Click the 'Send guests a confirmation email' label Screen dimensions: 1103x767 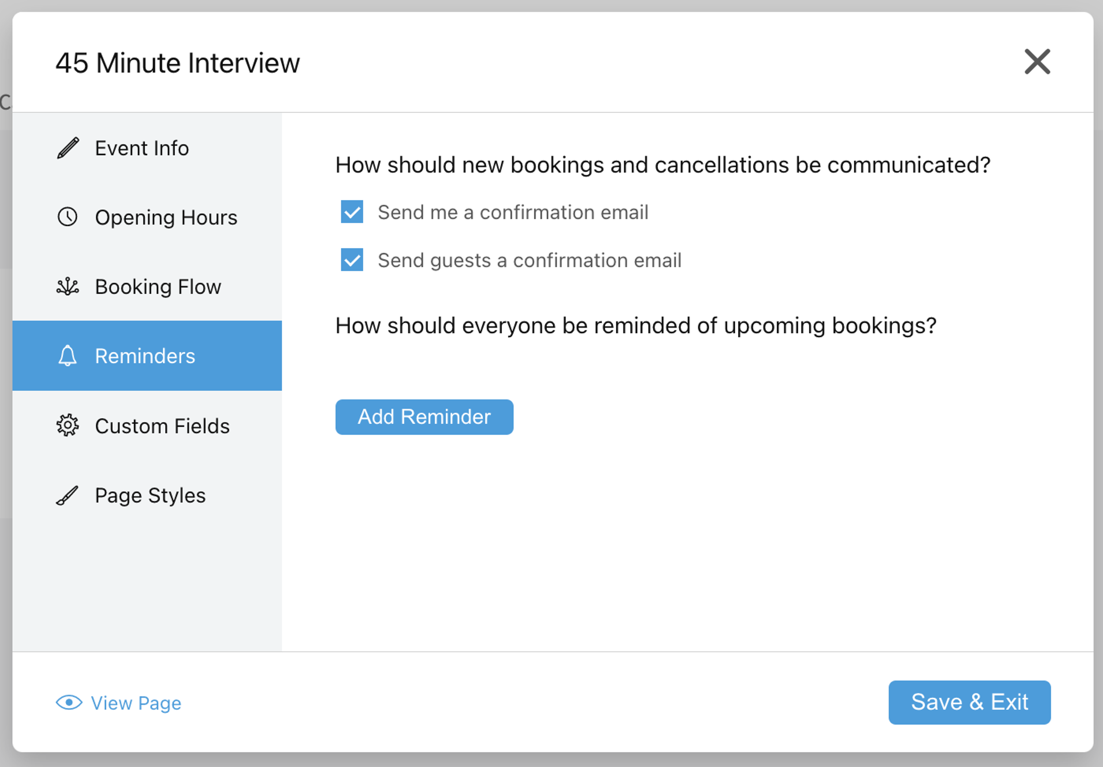click(529, 260)
